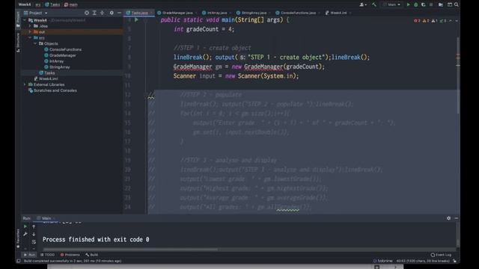Hide the Run panel with minus icon

(x=456, y=218)
